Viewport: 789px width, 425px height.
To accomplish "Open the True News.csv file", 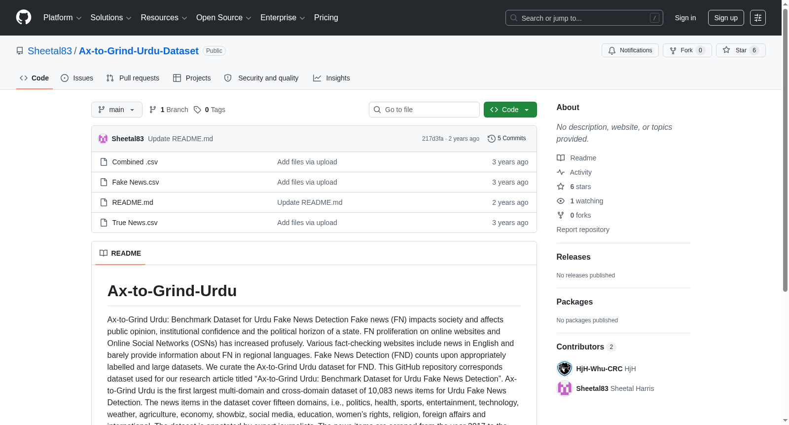I will (x=135, y=223).
